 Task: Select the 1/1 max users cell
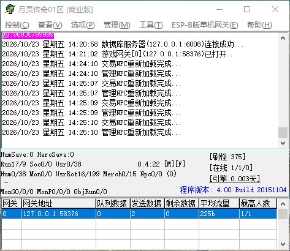258,214
